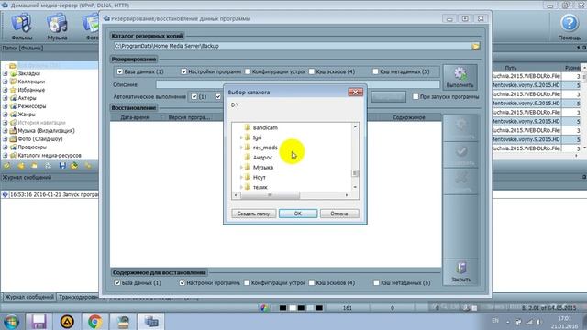Click Создать папку button
This screenshot has height=330, width=587.
[253, 214]
